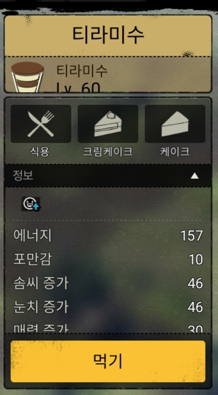Tap the crossed knife and fork icon
This screenshot has height=395, width=218.
coord(41,124)
